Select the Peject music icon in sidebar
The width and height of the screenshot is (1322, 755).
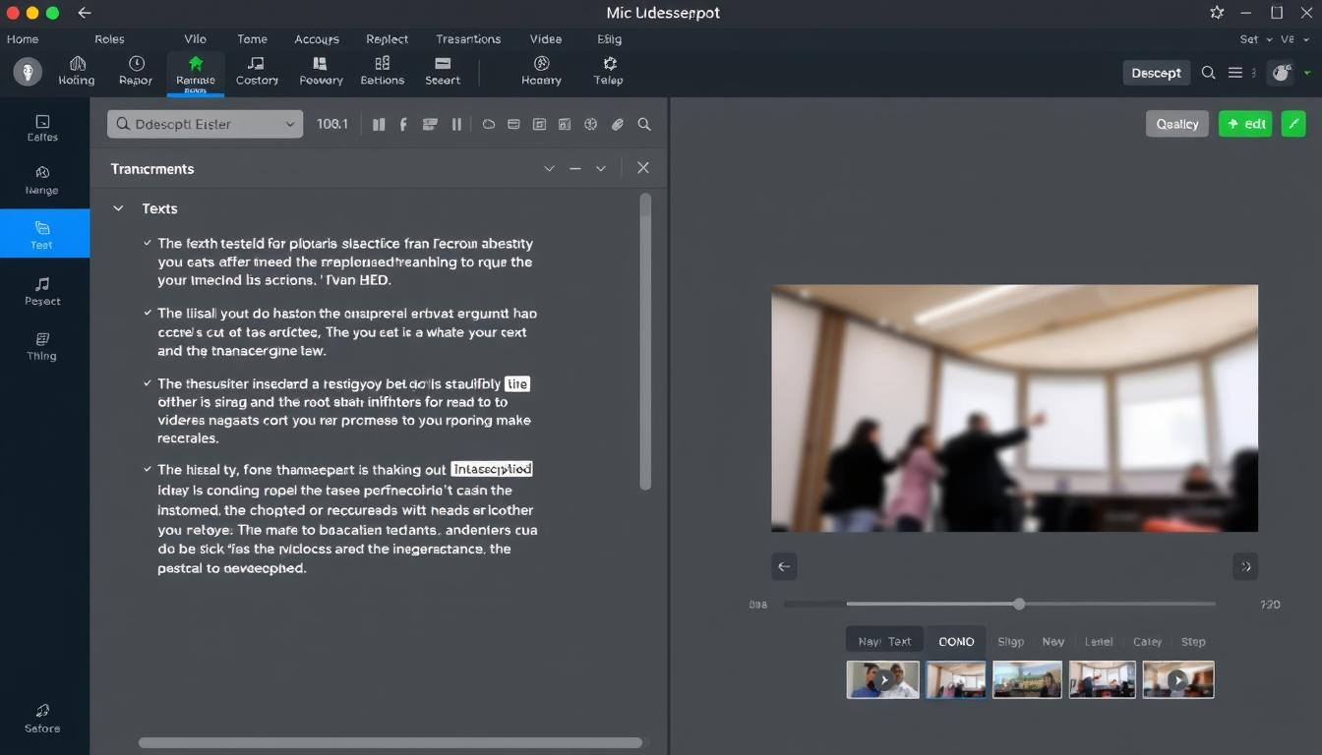(42, 284)
